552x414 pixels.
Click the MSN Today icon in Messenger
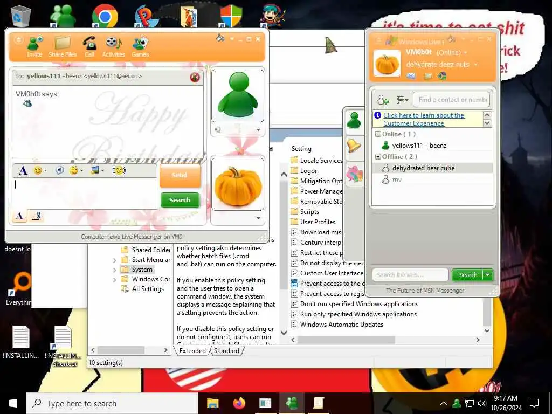(x=442, y=76)
